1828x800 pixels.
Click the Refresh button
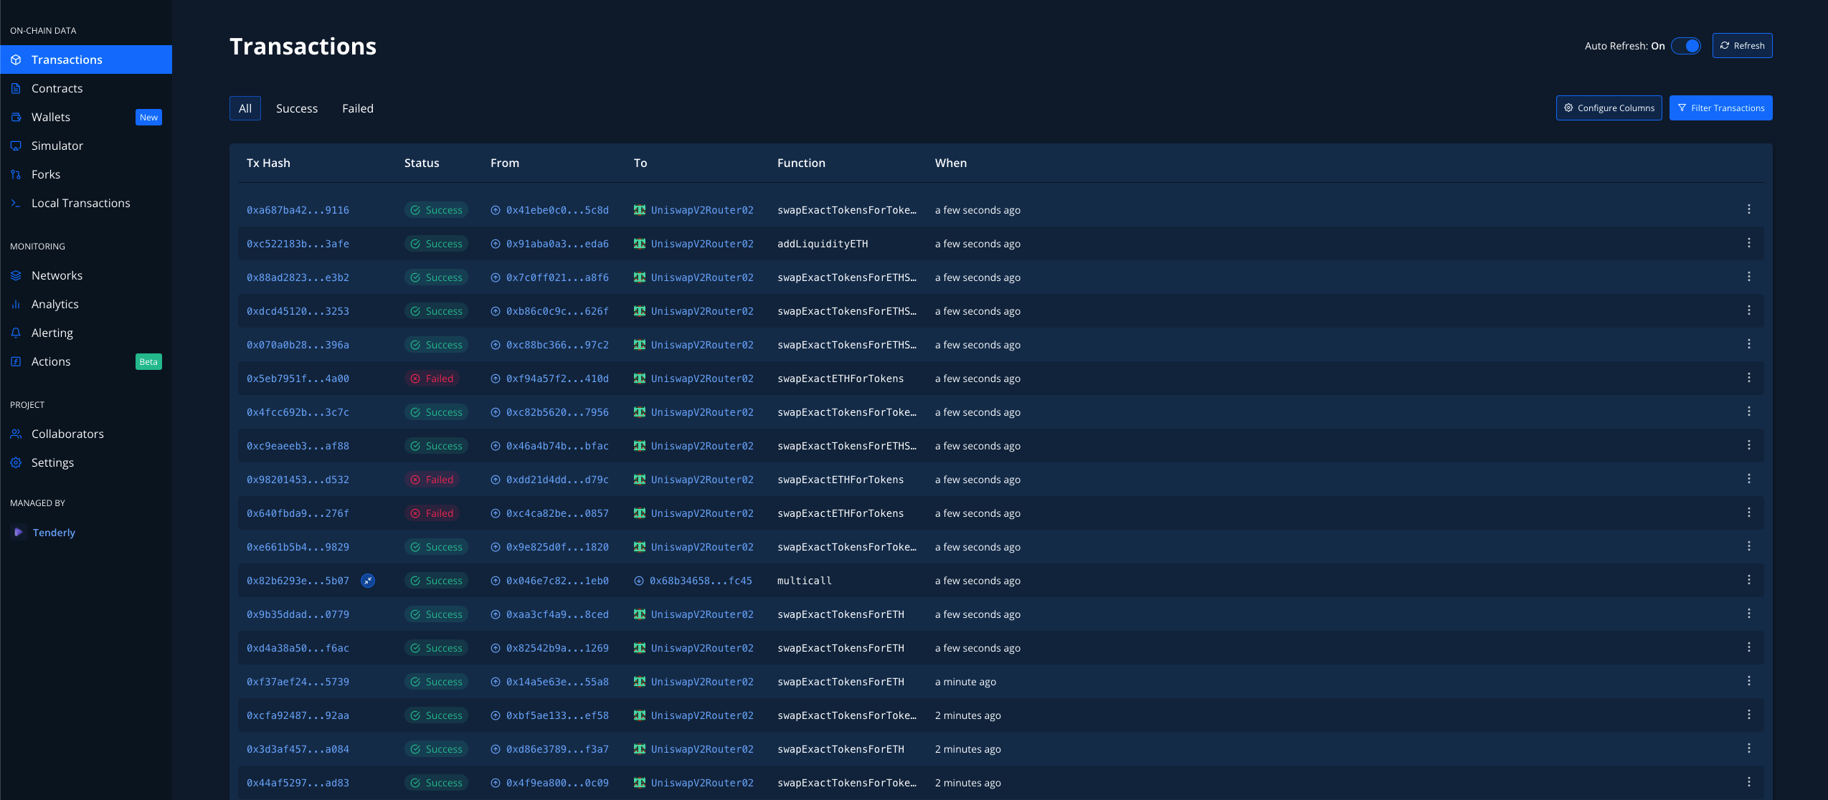1742,46
